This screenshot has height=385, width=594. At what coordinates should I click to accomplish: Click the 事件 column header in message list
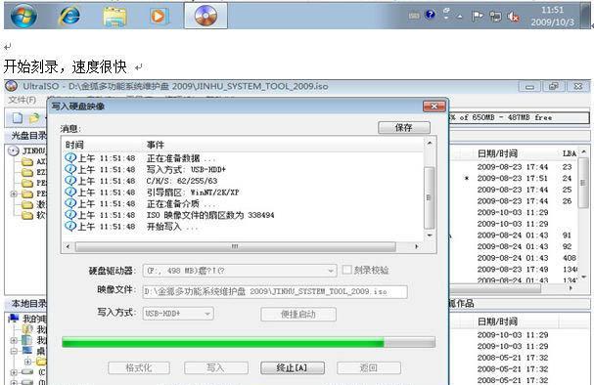click(x=156, y=145)
